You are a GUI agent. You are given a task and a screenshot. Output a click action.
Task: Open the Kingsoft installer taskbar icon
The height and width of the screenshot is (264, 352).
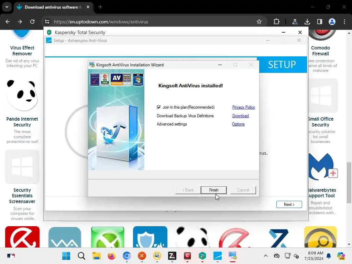click(233, 256)
